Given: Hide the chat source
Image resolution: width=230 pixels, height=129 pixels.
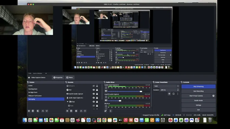Looking at the screenshot, I should (x=94, y=90).
